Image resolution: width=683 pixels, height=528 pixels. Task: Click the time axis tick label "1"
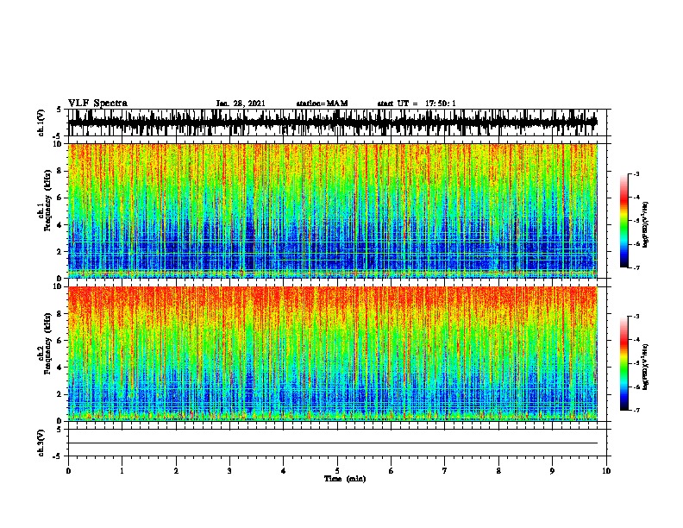click(122, 471)
